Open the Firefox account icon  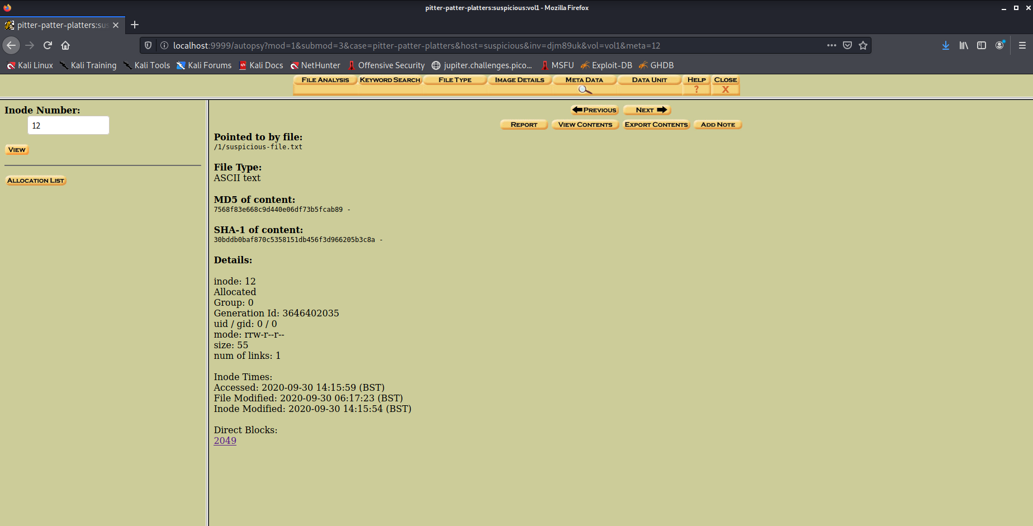1000,45
